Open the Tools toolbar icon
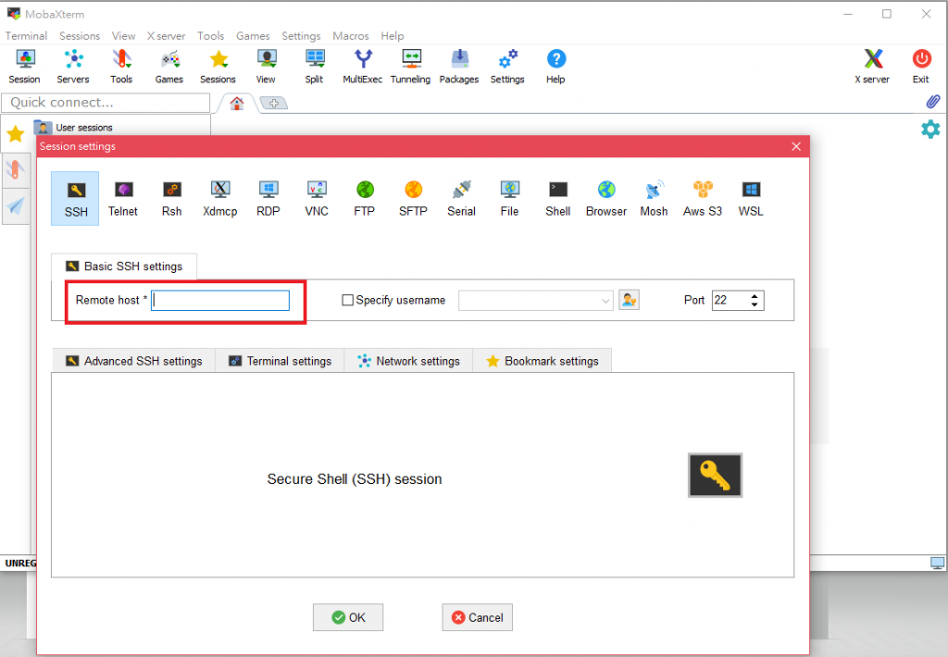 tap(121, 67)
